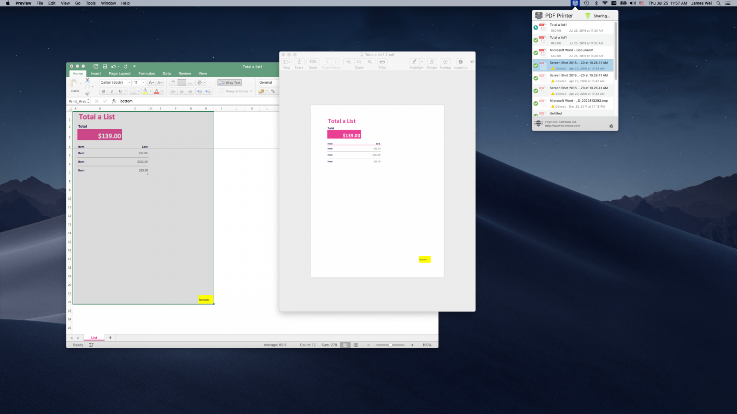Click the Undo arrow in Excel
The image size is (737, 414).
point(113,66)
